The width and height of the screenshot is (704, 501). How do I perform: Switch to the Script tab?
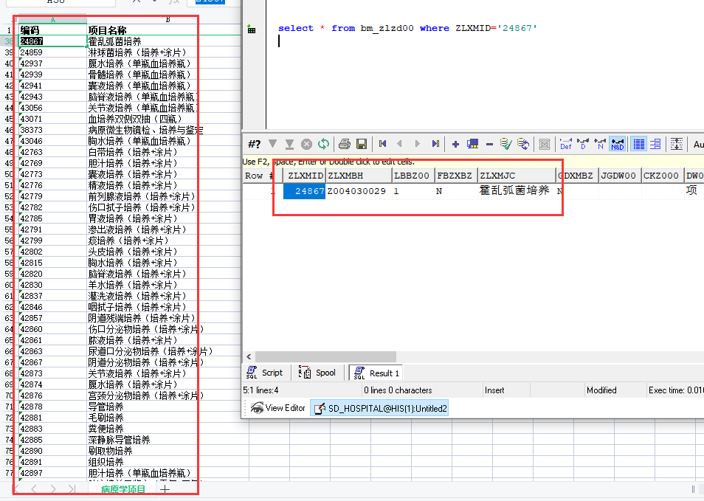265,373
